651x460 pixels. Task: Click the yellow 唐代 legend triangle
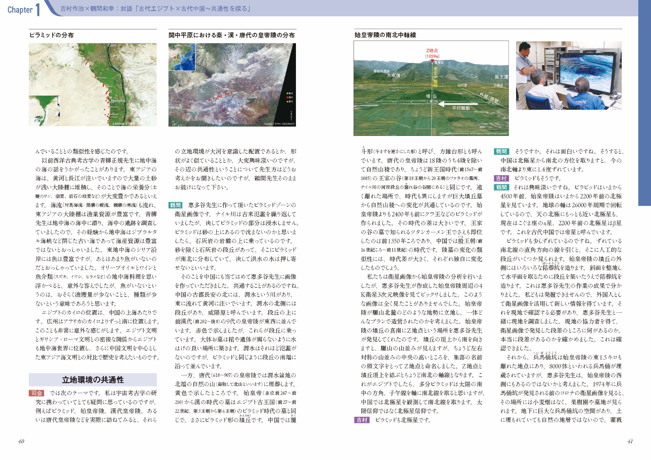click(x=287, y=102)
